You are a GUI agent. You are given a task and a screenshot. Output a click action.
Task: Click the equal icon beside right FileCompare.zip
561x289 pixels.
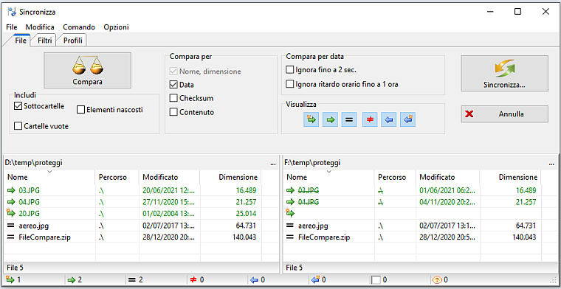coord(291,237)
